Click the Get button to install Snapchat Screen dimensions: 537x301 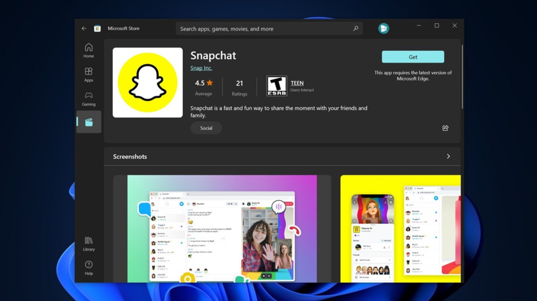[x=412, y=56]
